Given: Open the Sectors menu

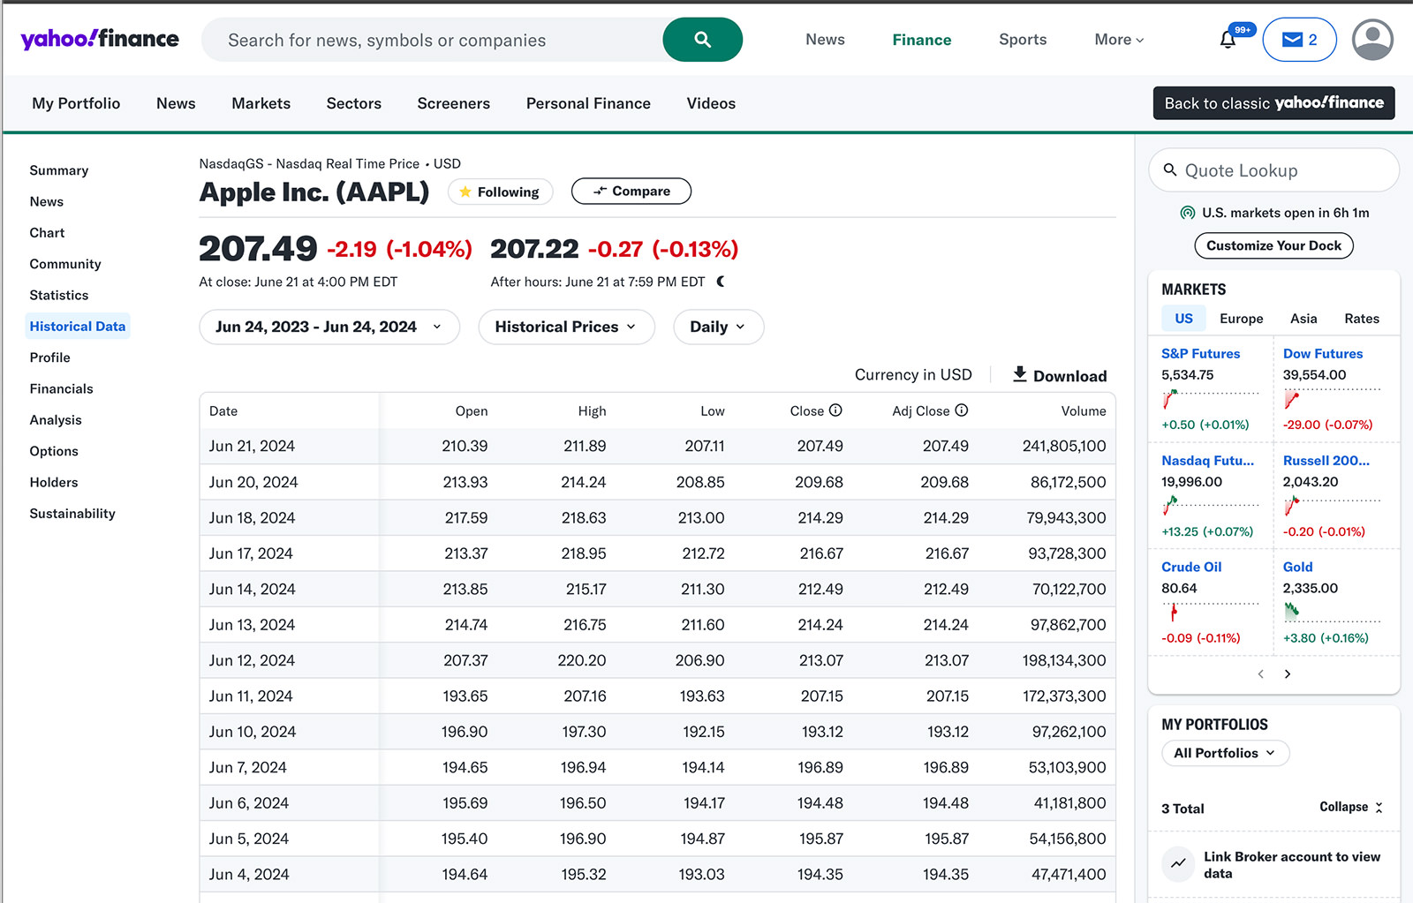Looking at the screenshot, I should pyautogui.click(x=354, y=103).
